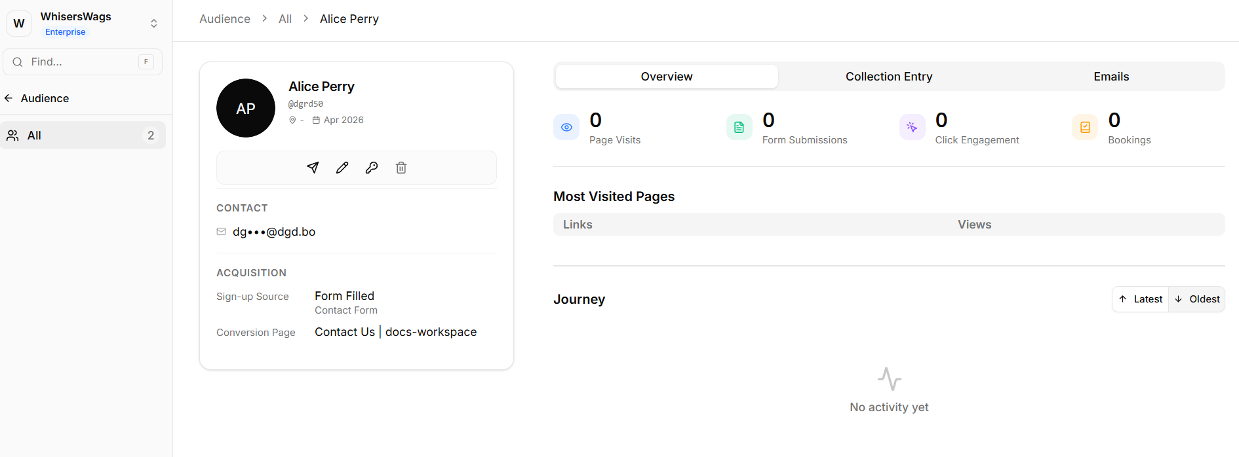Select the Overview tab
1239x457 pixels.
666,77
